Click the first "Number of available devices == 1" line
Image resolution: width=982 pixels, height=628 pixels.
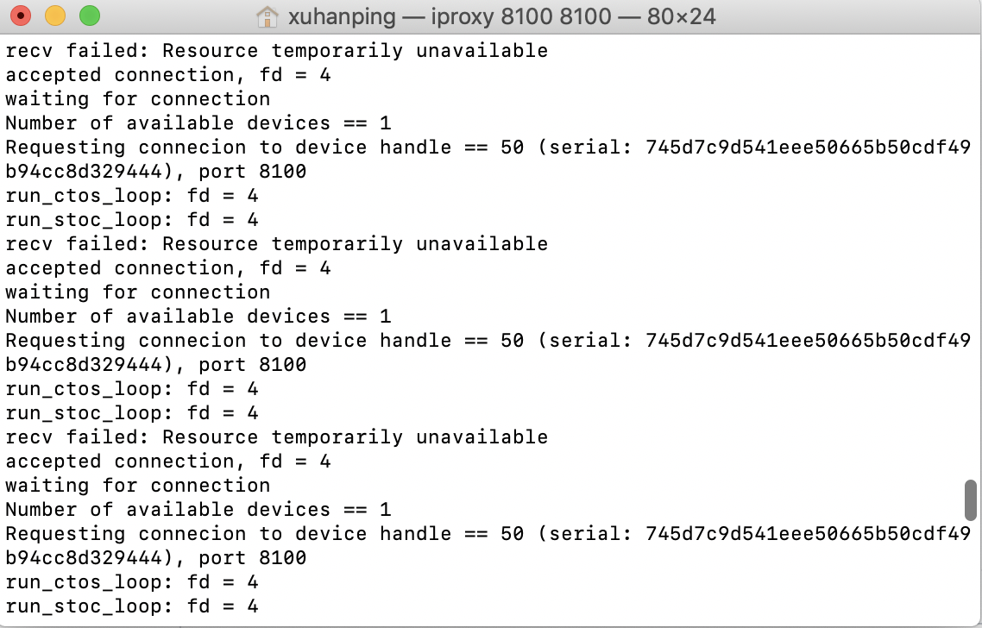[198, 123]
